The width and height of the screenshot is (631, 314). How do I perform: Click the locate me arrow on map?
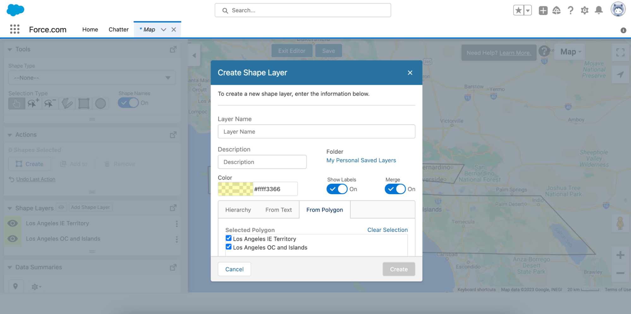coord(620,75)
